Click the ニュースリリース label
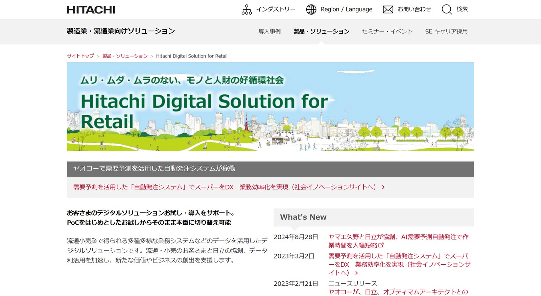 tap(353, 283)
